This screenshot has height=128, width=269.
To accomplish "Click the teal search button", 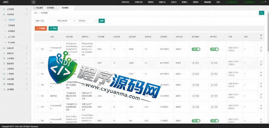I will (102, 21).
